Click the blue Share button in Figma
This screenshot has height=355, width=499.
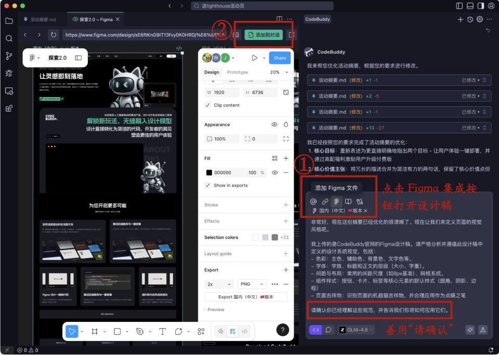coord(280,58)
